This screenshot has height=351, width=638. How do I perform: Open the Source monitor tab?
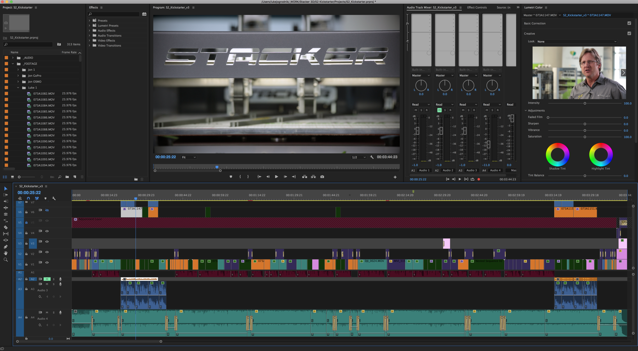pos(503,7)
